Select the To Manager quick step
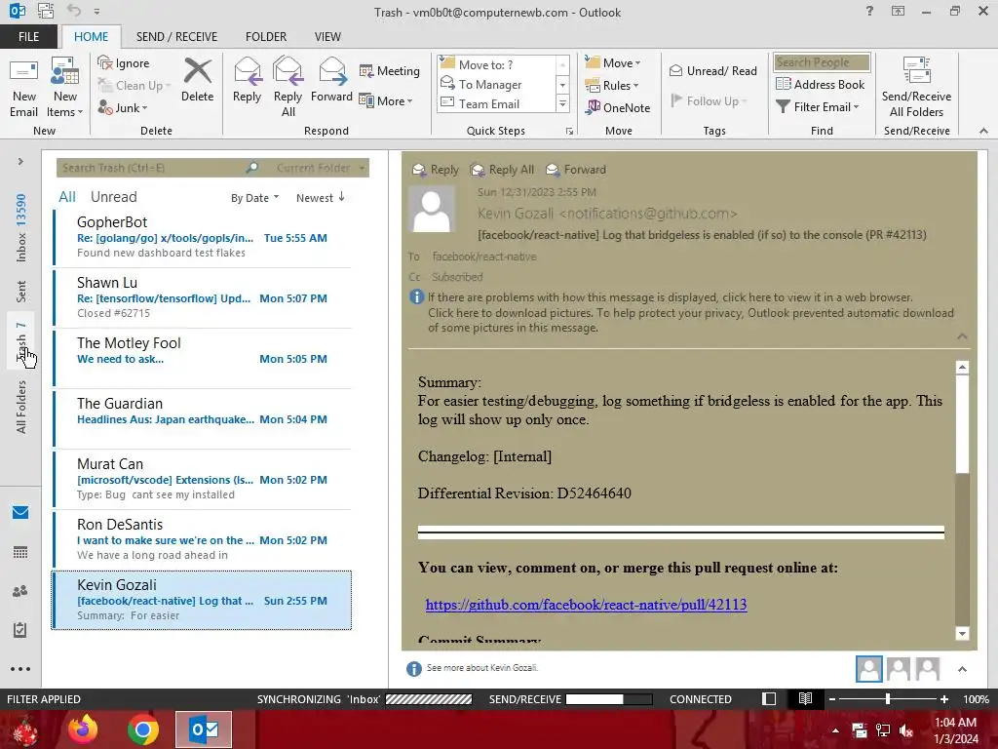 click(497, 84)
